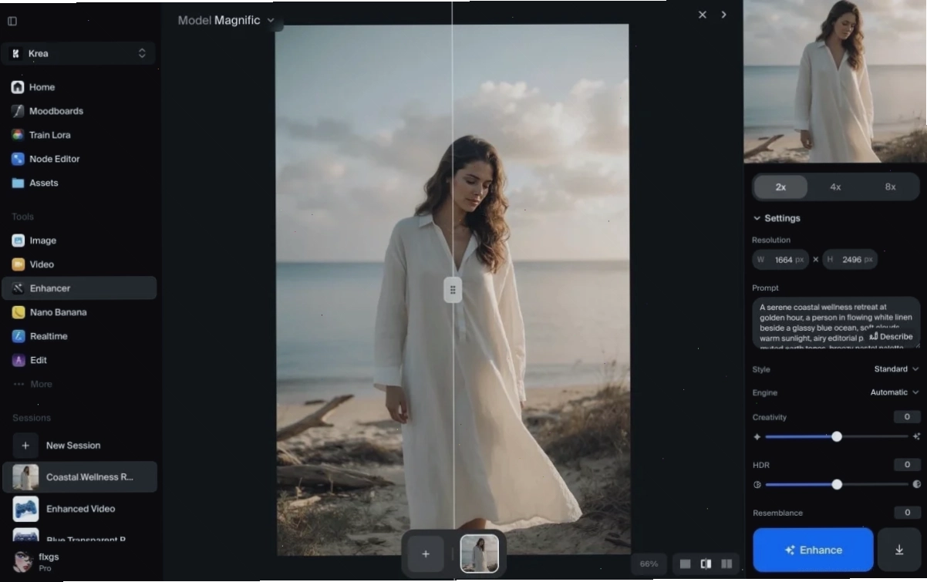Select 8x upscale factor
The height and width of the screenshot is (582, 927).
coord(890,187)
